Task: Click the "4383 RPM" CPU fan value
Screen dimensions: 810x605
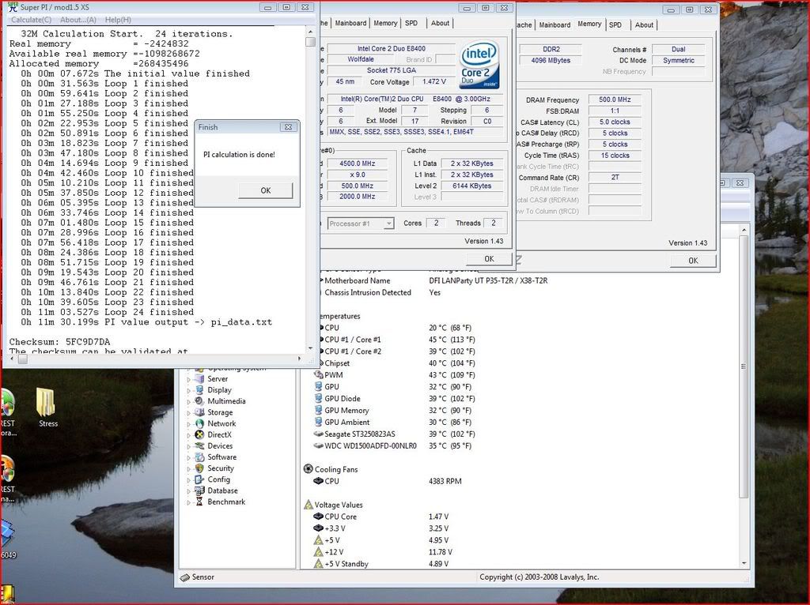Action: 445,481
